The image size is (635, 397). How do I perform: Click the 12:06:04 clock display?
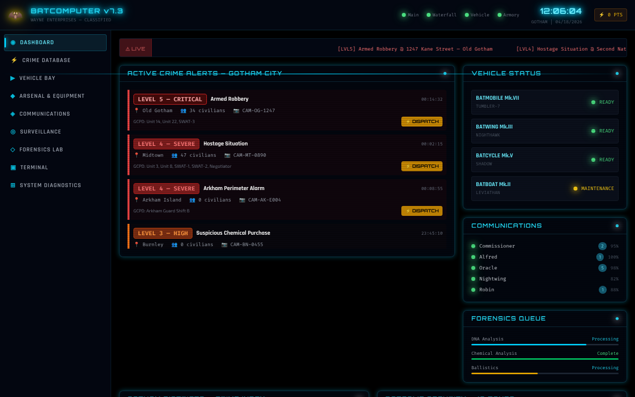click(x=561, y=11)
